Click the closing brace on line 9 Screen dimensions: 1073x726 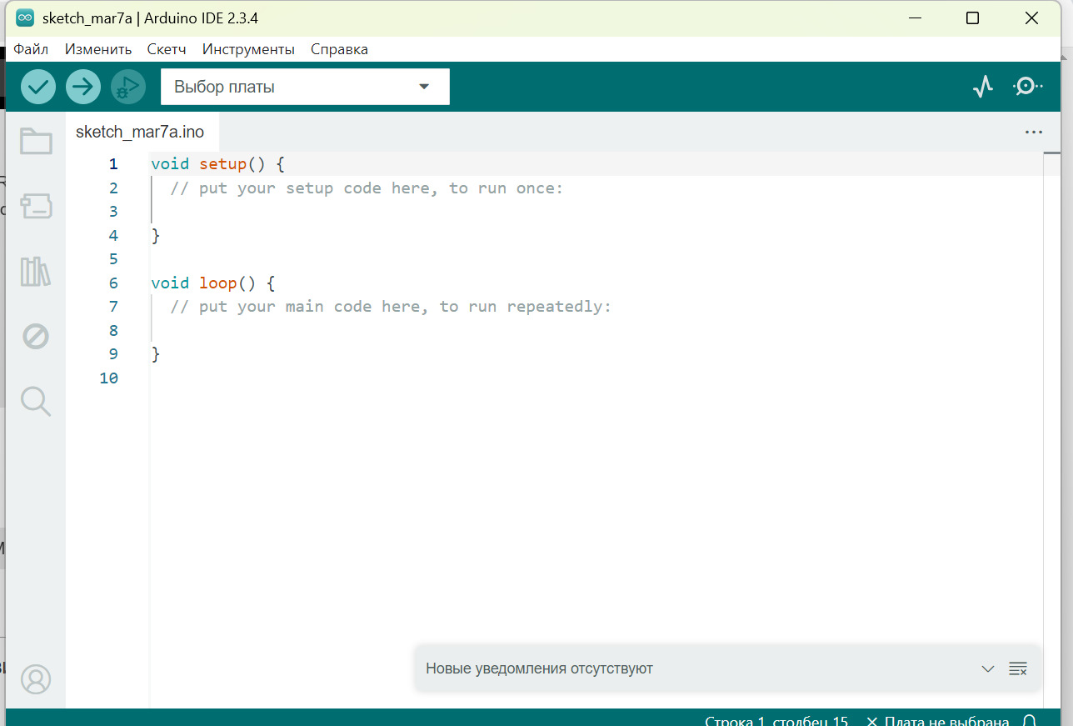tap(156, 354)
